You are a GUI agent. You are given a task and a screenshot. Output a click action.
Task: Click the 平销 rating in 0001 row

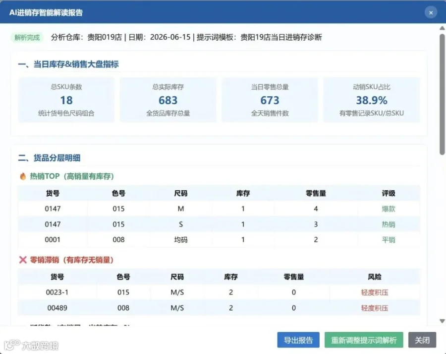(x=388, y=240)
